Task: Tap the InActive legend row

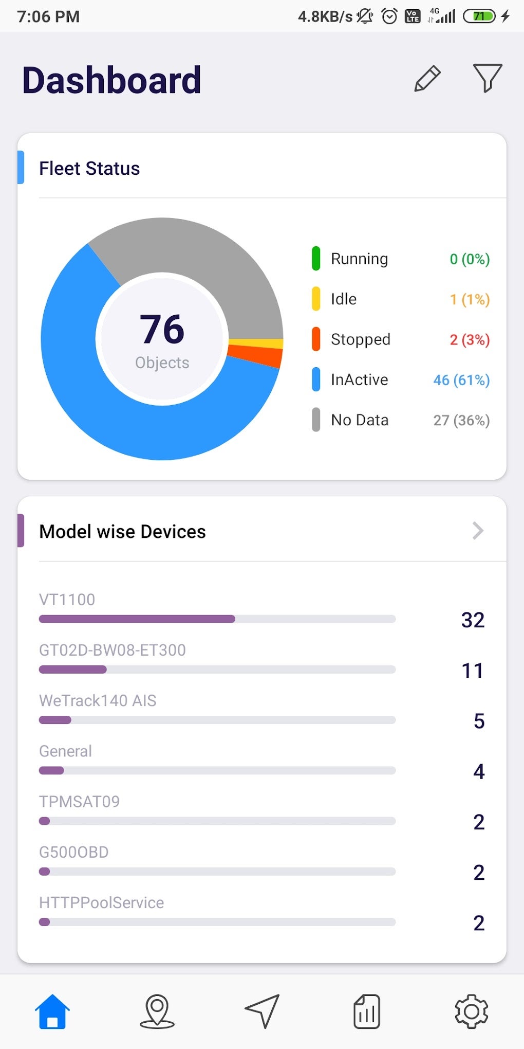Action: tap(401, 380)
